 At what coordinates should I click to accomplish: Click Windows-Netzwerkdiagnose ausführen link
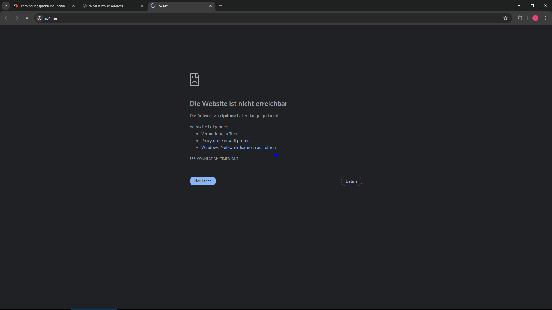pos(238,148)
